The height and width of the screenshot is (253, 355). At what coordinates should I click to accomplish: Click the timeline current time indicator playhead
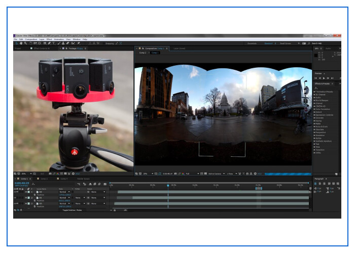[x=168, y=186]
